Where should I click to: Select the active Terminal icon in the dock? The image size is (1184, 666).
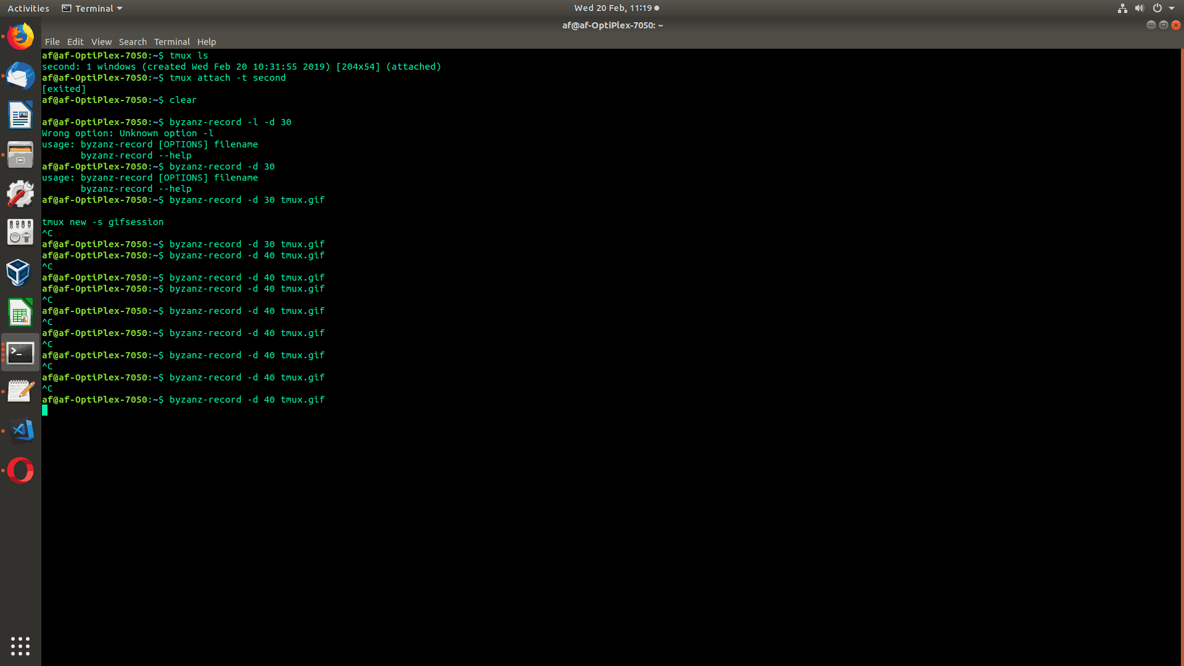pyautogui.click(x=20, y=353)
